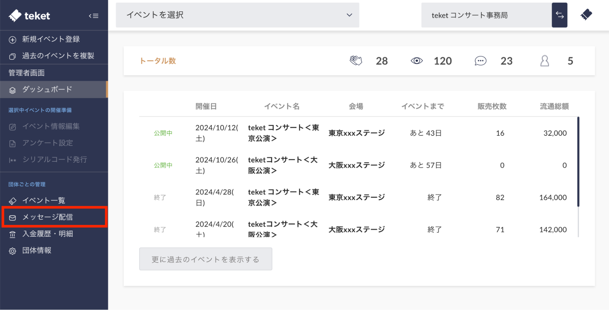Screen dimensions: 609x310
Task: Open the 2024/10/12 teket コンサート＜東京公演＞ event
Action: point(284,133)
